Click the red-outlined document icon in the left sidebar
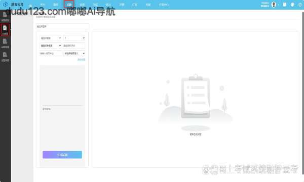This screenshot has height=182, width=304. (5, 30)
